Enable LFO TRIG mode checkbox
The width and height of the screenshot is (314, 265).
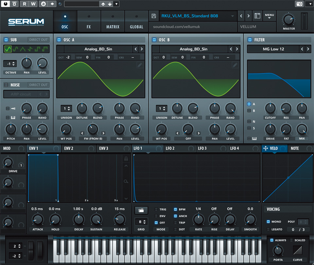[156, 209]
